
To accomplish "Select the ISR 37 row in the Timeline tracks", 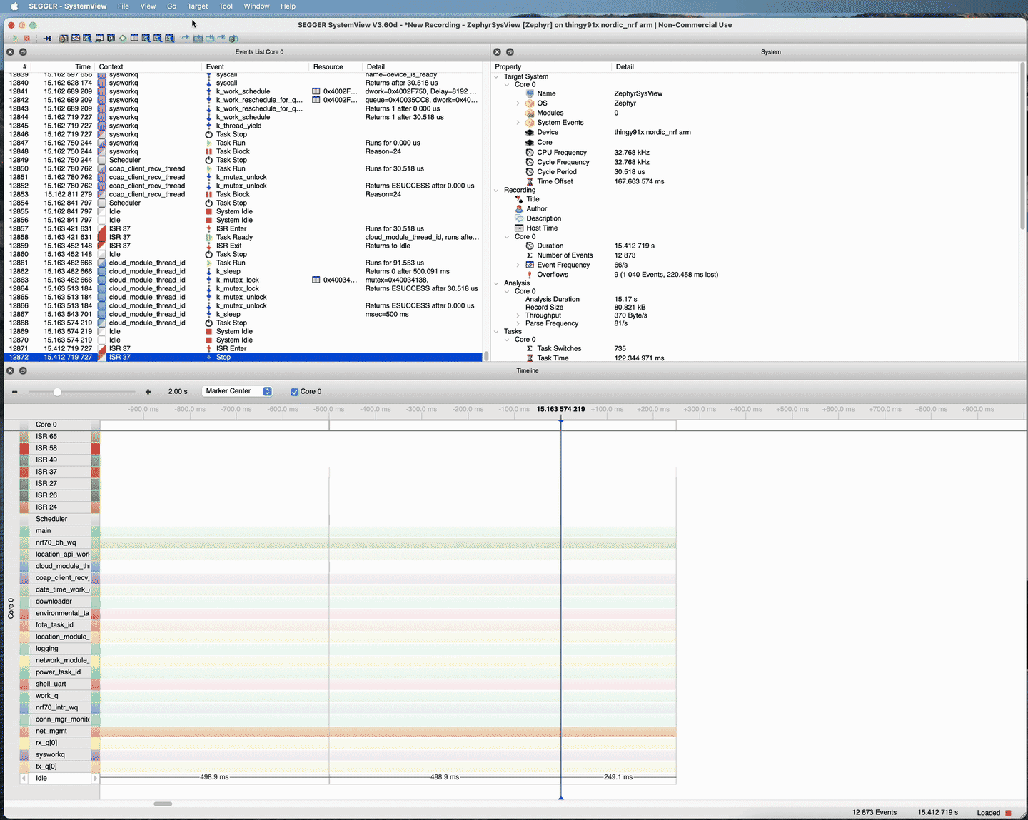I will click(x=46, y=471).
